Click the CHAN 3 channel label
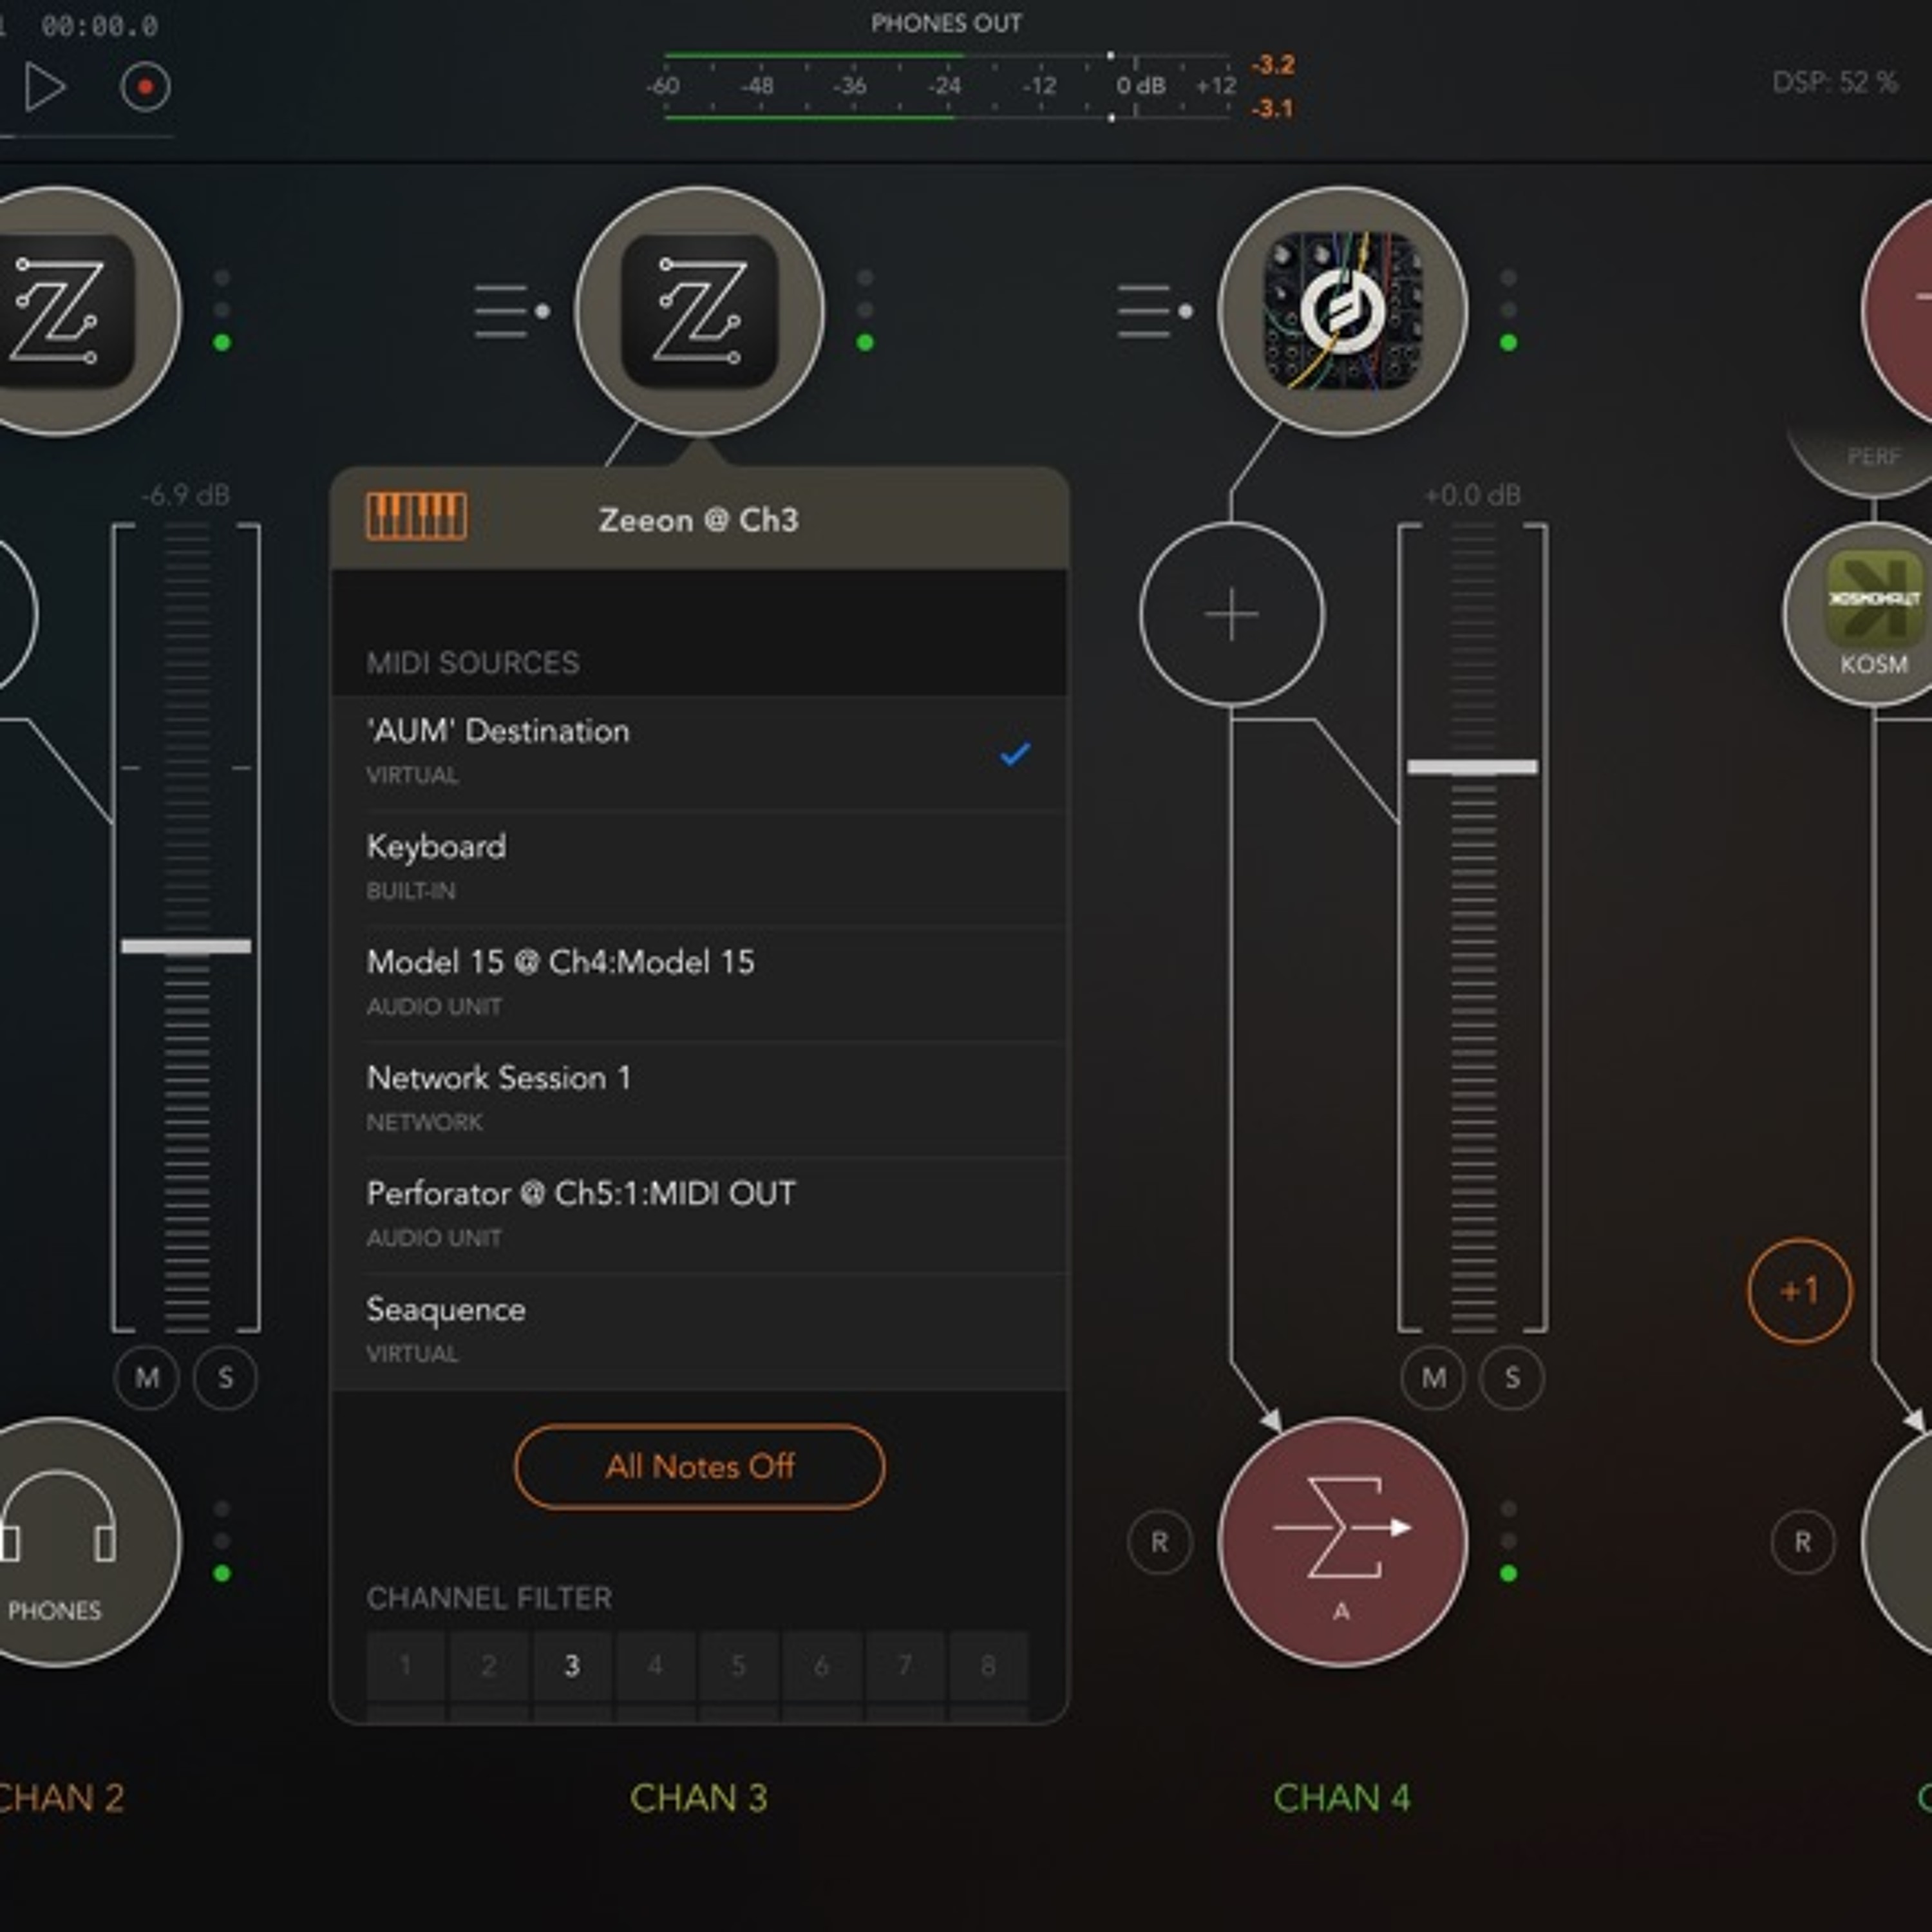This screenshot has height=1932, width=1932. 699,1798
